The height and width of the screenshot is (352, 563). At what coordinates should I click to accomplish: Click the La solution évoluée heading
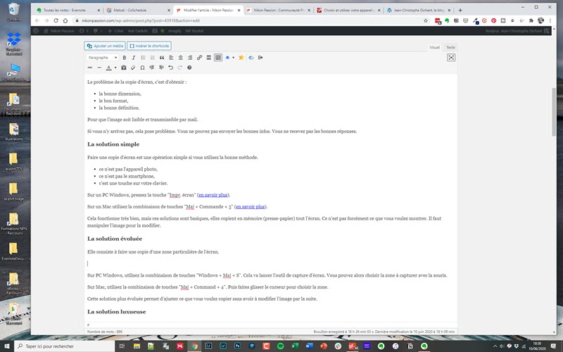pyautogui.click(x=115, y=239)
